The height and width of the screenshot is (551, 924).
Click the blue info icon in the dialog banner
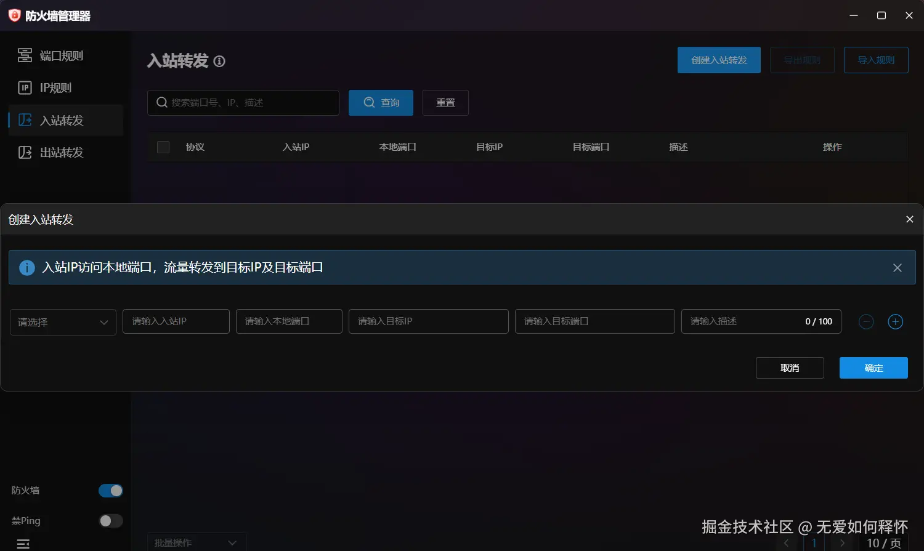(27, 267)
